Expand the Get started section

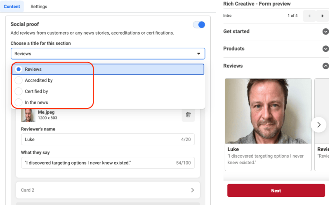point(325,31)
